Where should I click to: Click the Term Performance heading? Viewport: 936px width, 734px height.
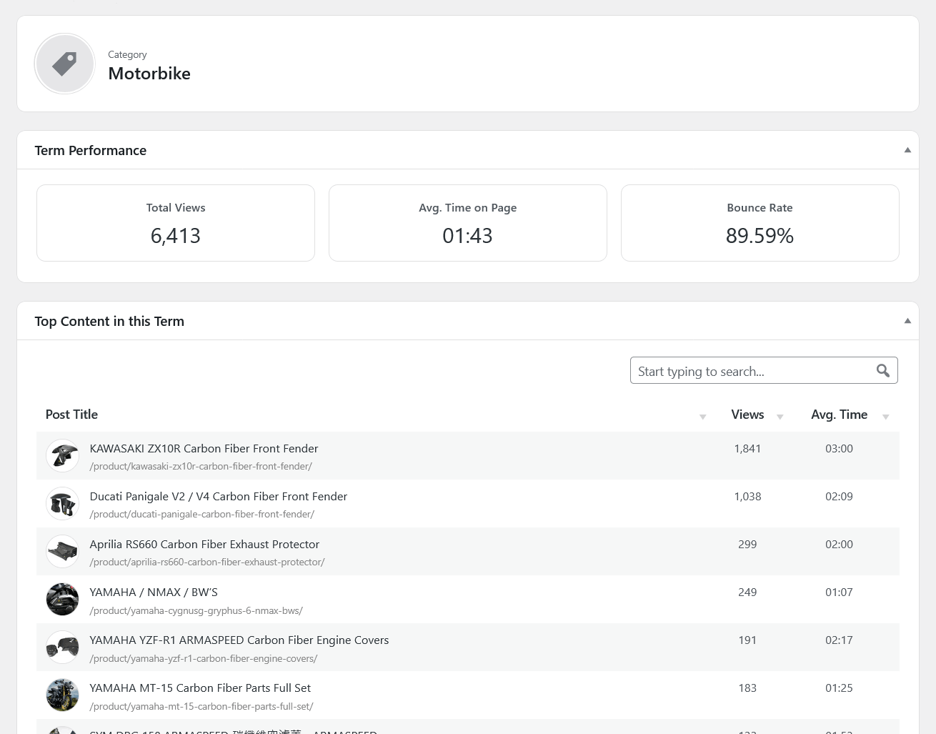click(91, 150)
